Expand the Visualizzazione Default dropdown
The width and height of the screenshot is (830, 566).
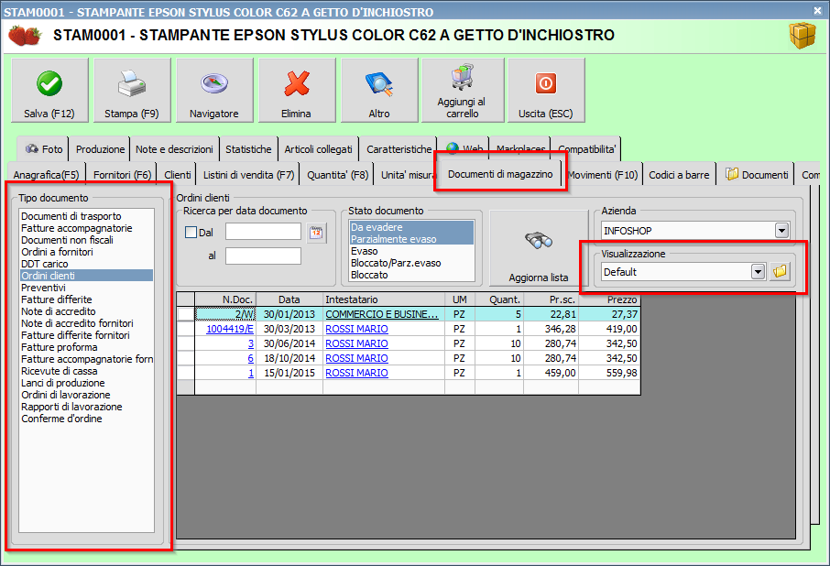[x=758, y=272]
